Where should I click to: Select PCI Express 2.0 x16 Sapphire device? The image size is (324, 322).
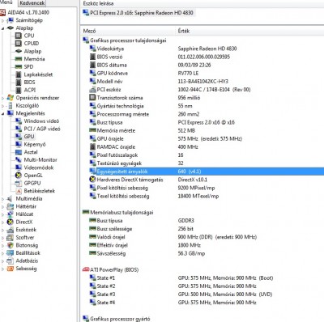point(139,13)
